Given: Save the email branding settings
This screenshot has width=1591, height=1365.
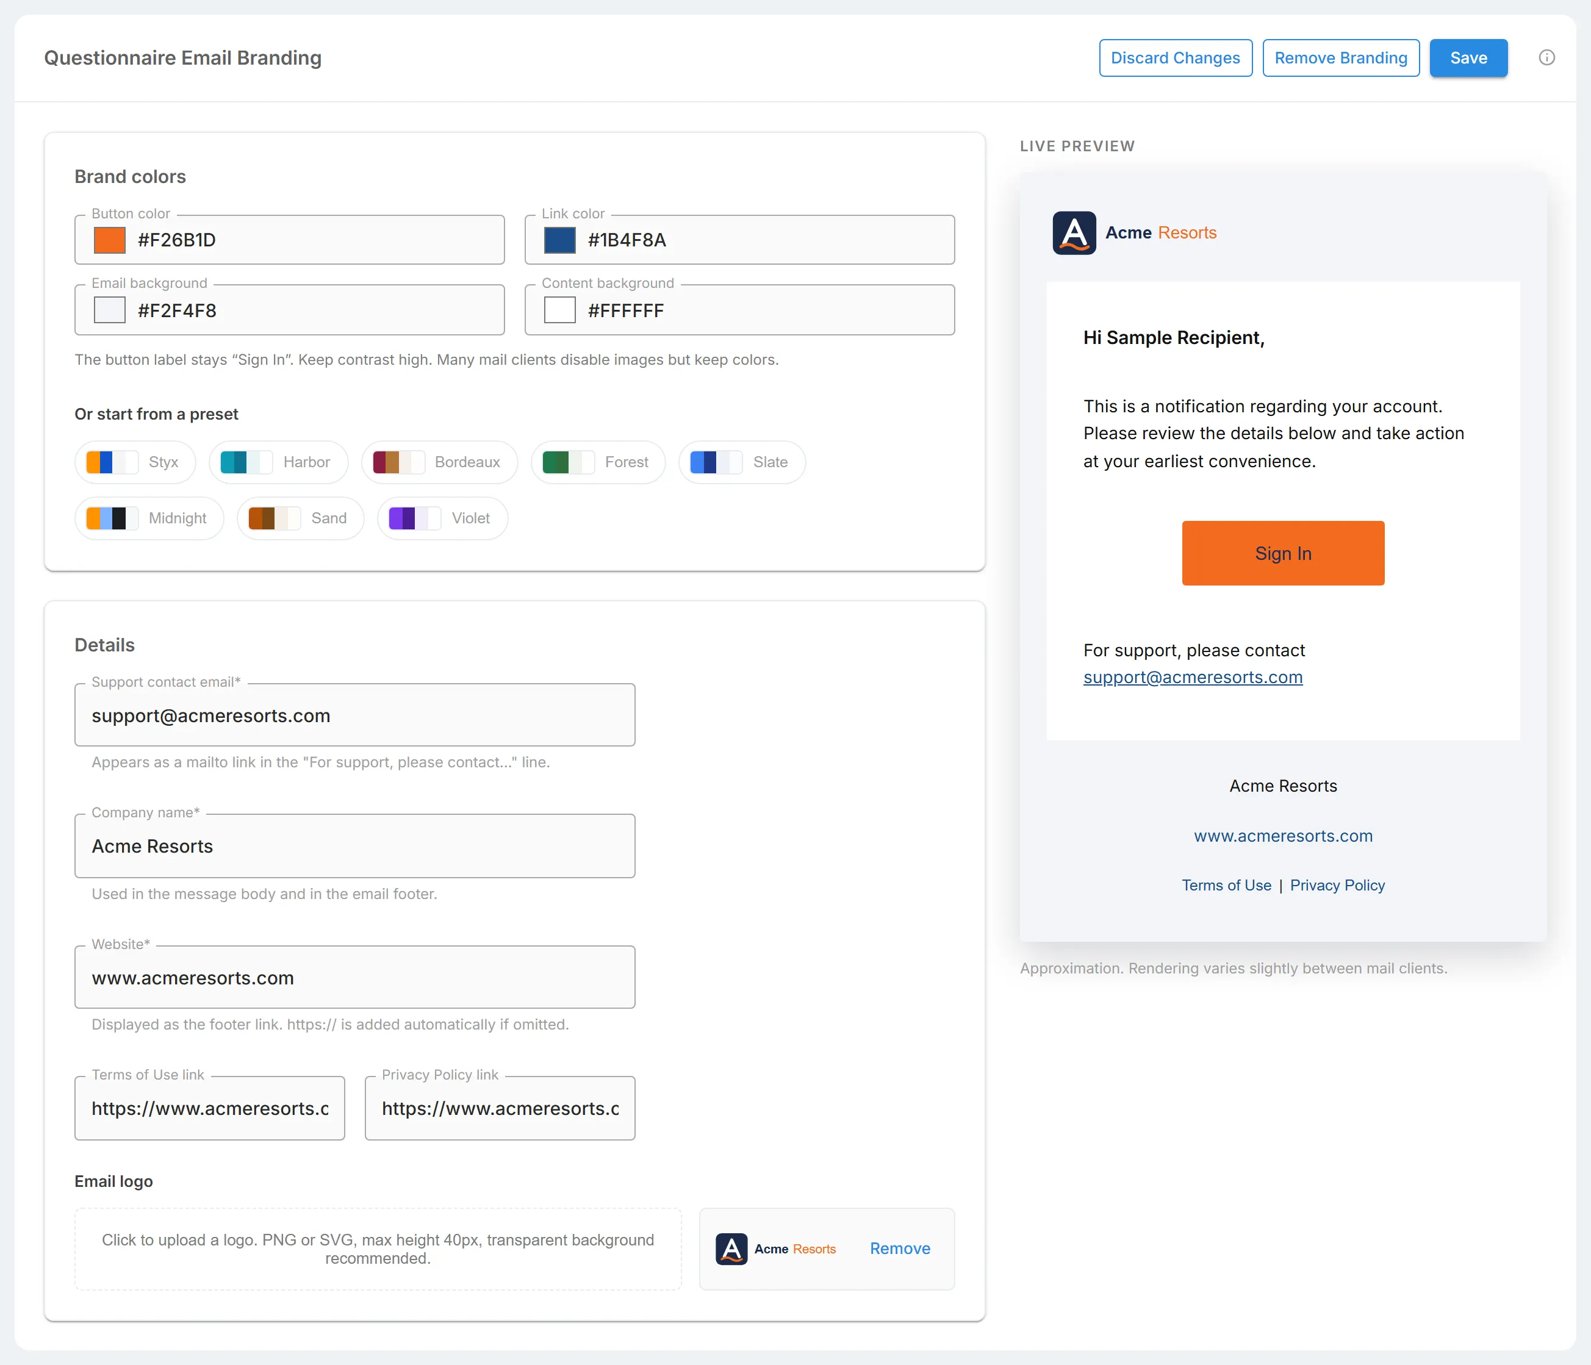Looking at the screenshot, I should 1468,57.
